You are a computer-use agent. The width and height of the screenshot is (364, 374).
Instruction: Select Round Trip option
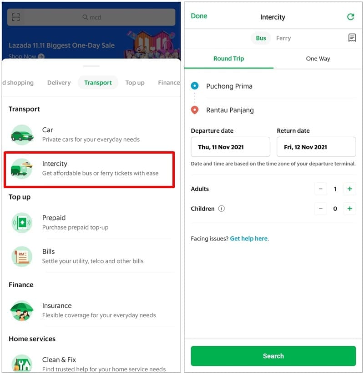pos(229,59)
